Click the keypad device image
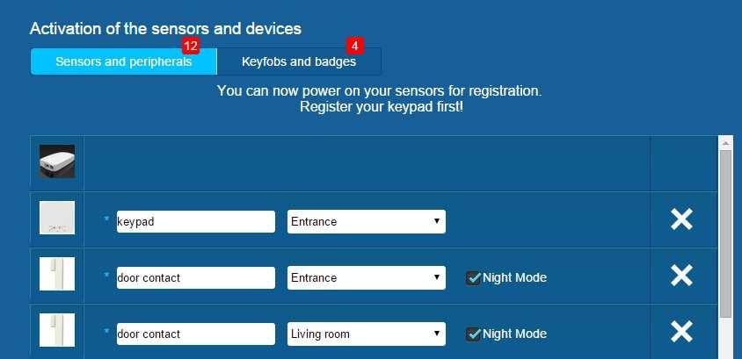 (57, 218)
